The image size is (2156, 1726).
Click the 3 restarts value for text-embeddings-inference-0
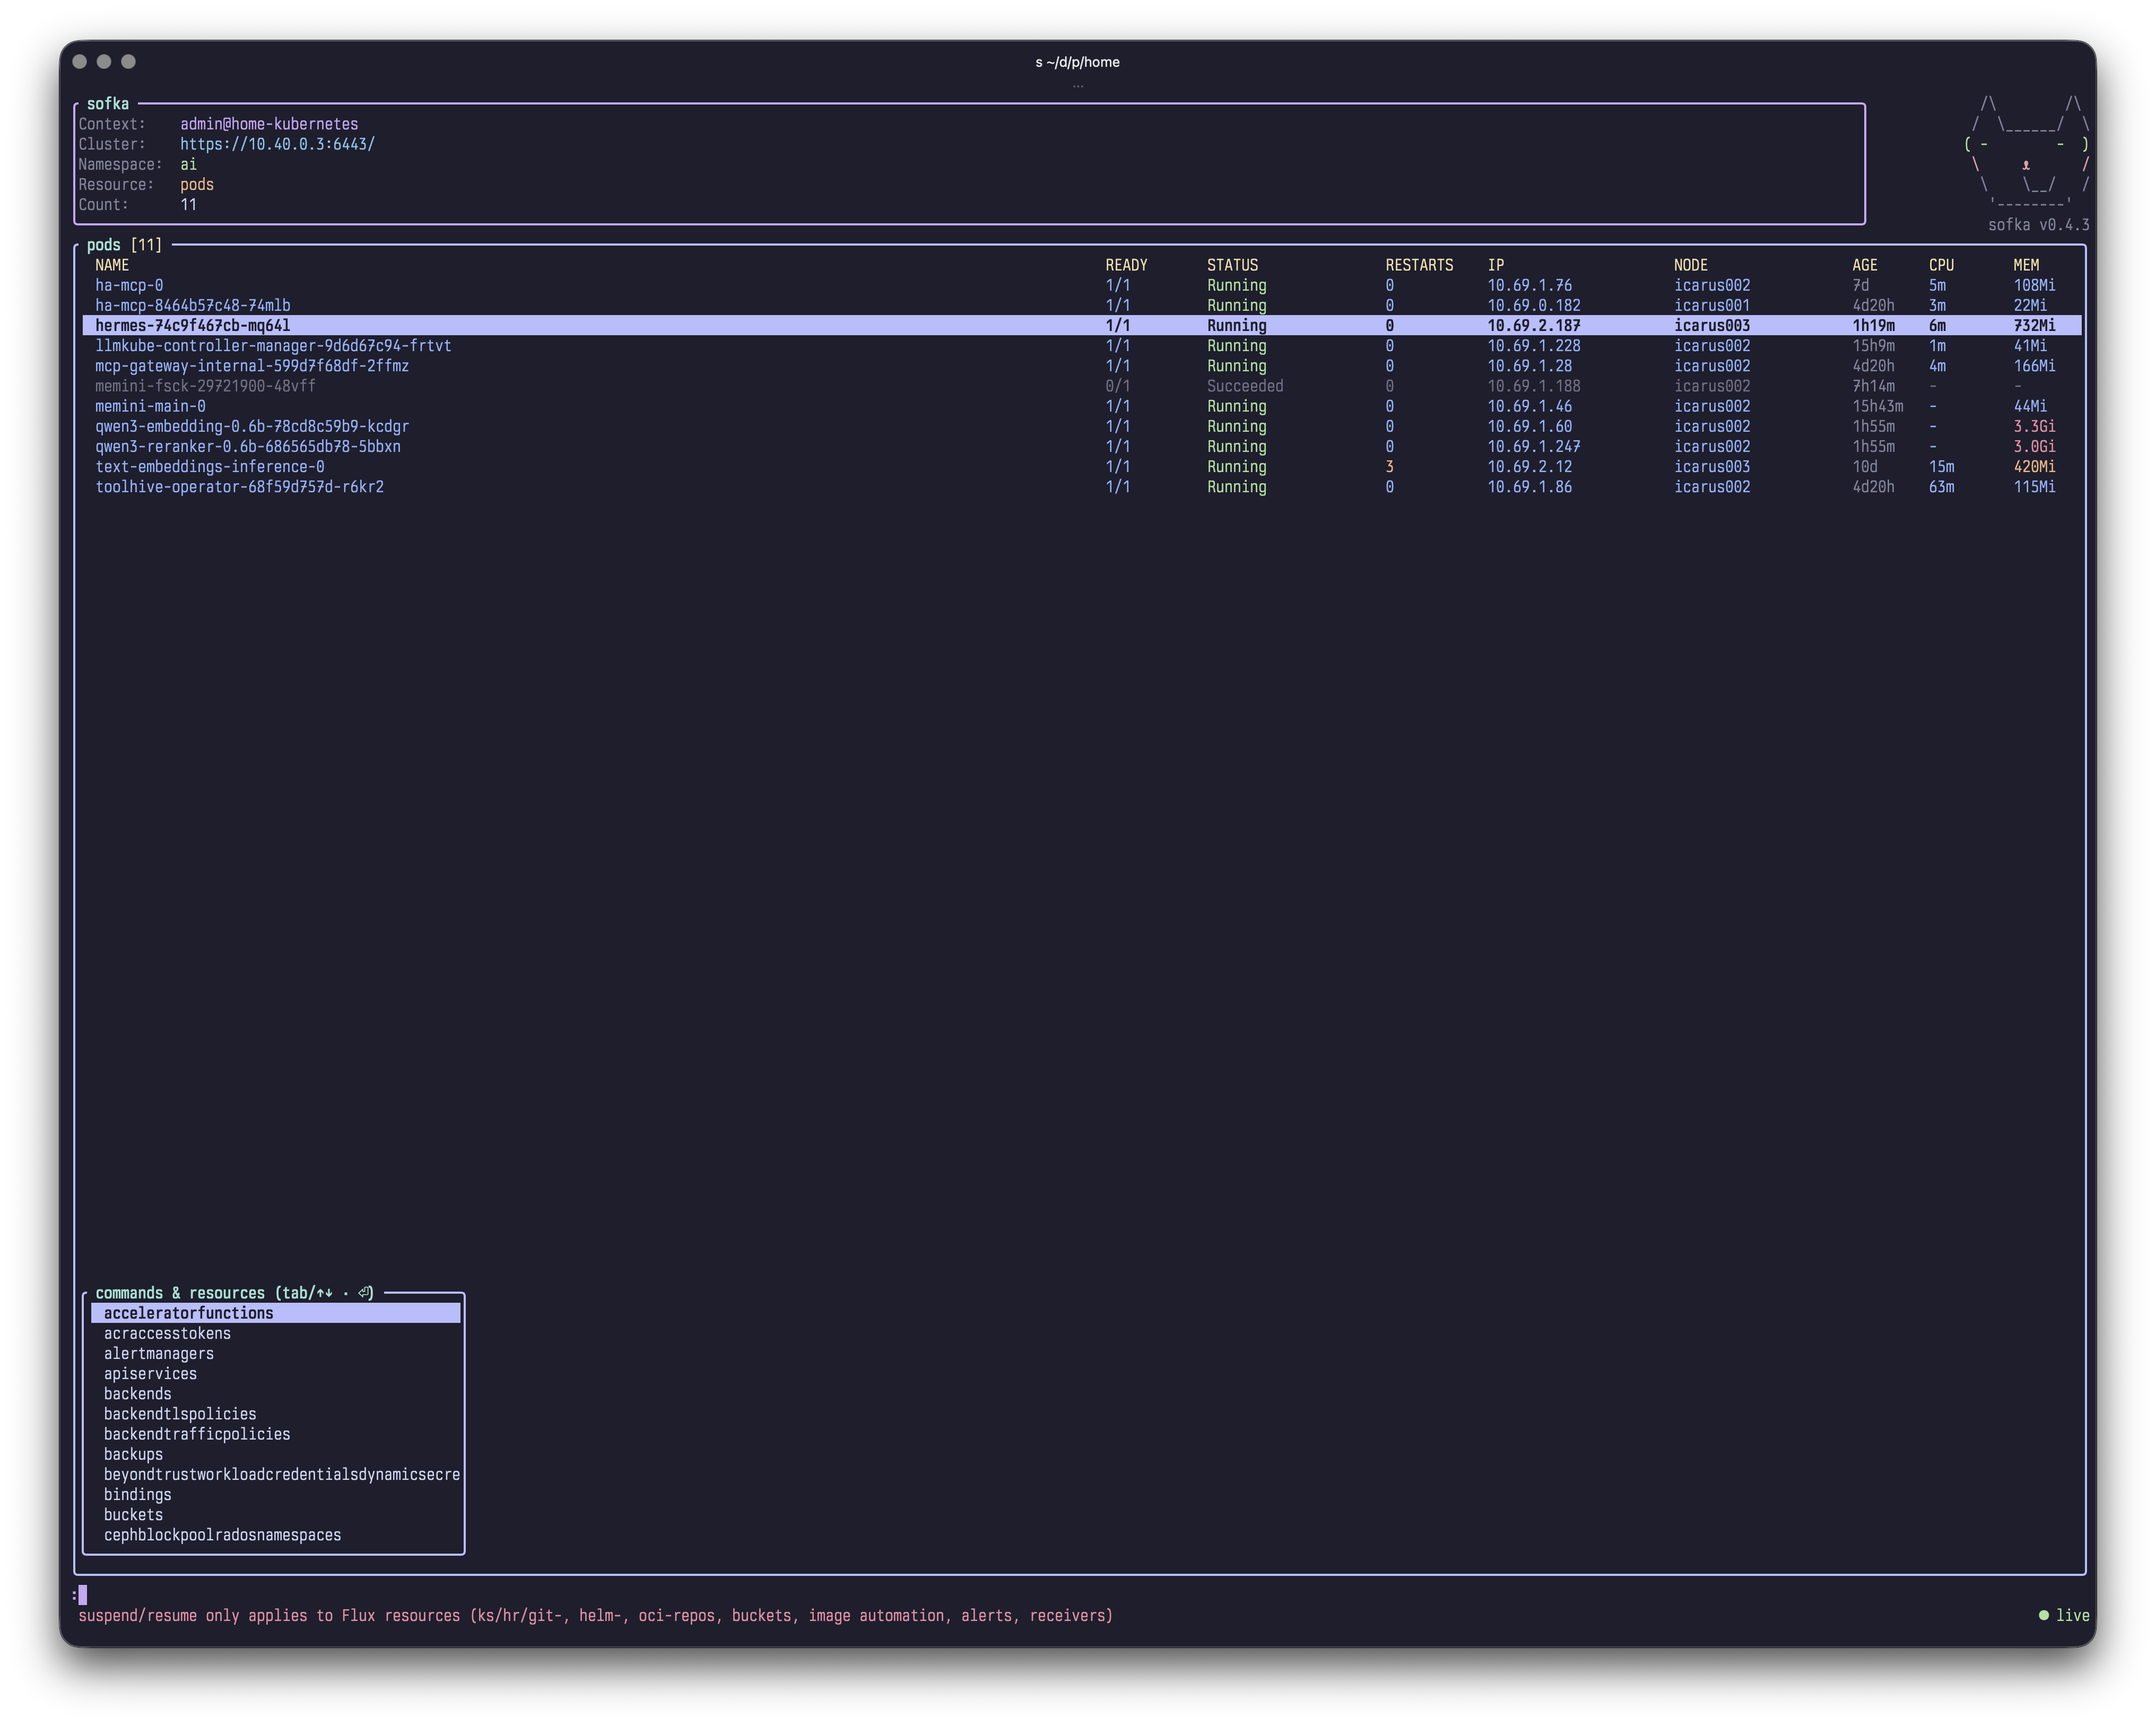coord(1389,466)
